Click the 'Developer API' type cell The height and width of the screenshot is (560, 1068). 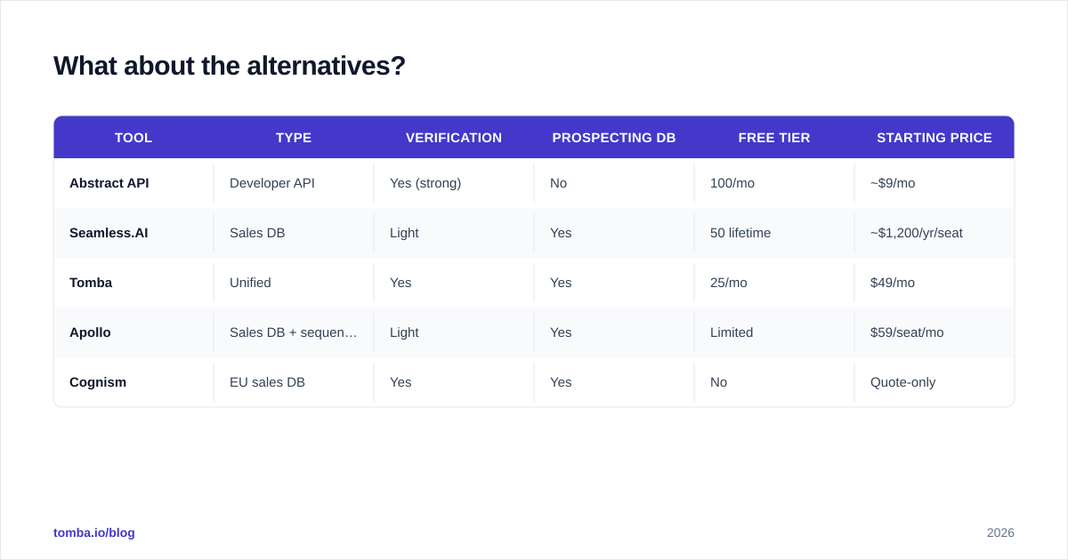294,183
